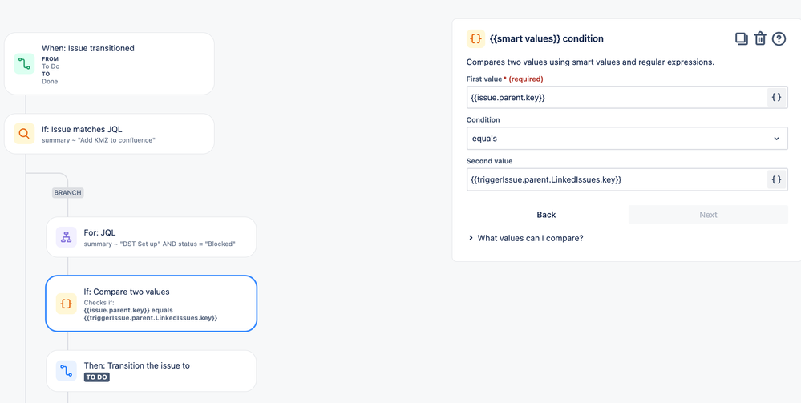The height and width of the screenshot is (403, 801).
Task: Click the orange Compare two values icon
Action: click(x=67, y=304)
